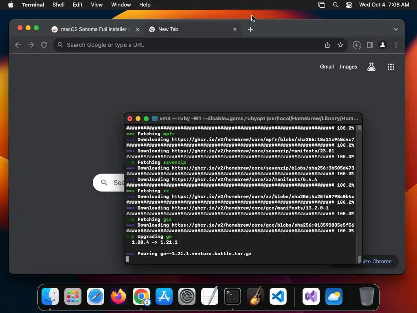Viewport: 417px width, 313px height.
Task: Launch Firefox from the Dock
Action: (x=119, y=296)
